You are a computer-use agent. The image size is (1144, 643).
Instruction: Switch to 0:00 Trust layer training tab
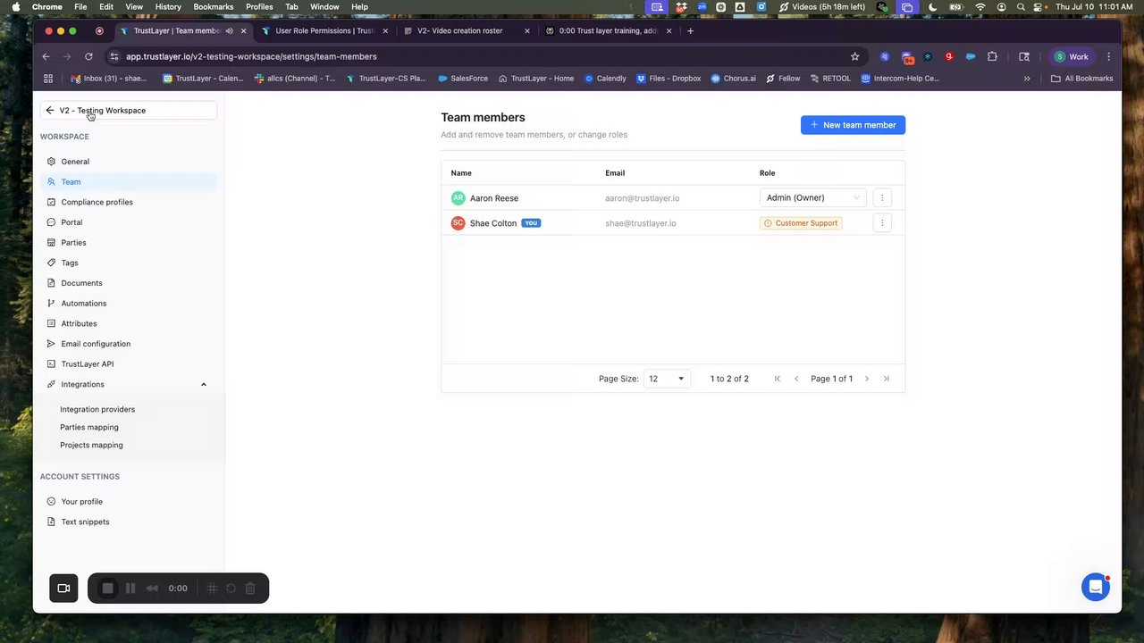pyautogui.click(x=609, y=31)
